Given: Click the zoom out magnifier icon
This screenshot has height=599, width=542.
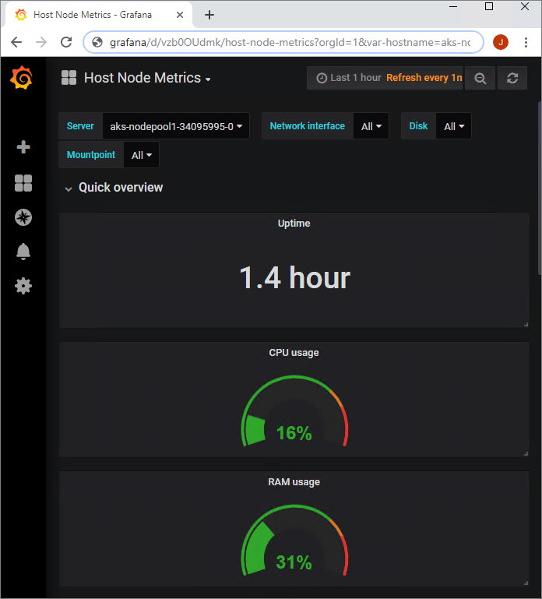Looking at the screenshot, I should point(480,79).
